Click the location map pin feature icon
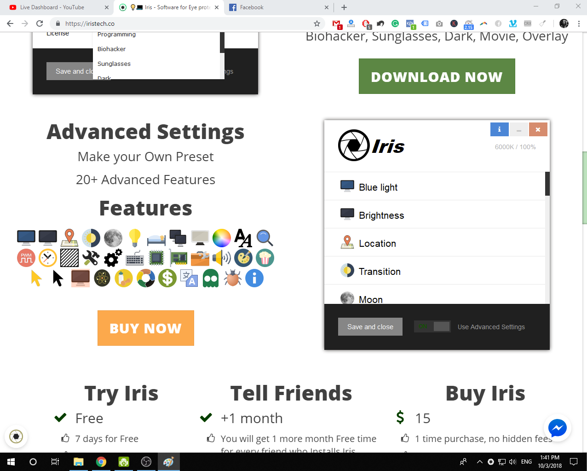This screenshot has height=471, width=587. pyautogui.click(x=69, y=238)
